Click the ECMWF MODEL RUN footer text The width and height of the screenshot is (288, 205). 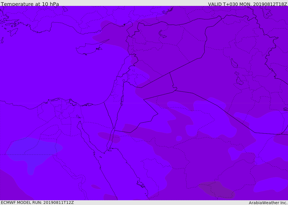(37, 202)
